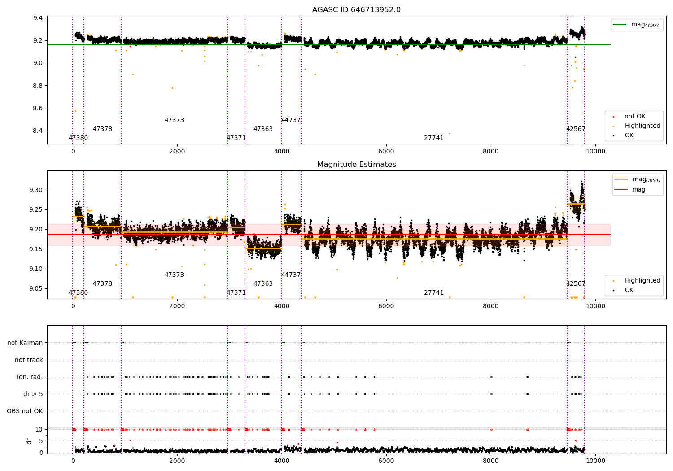This screenshot has height=471, width=673.
Task: Click the 'not Kalman' axis label
Action: tap(25, 343)
